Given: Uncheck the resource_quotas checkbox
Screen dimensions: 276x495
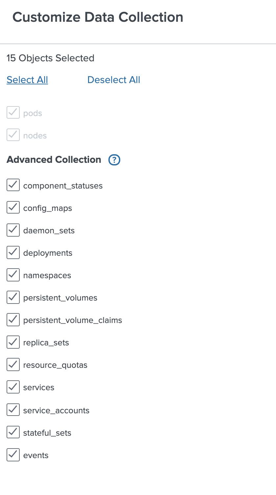Looking at the screenshot, I should [13, 364].
